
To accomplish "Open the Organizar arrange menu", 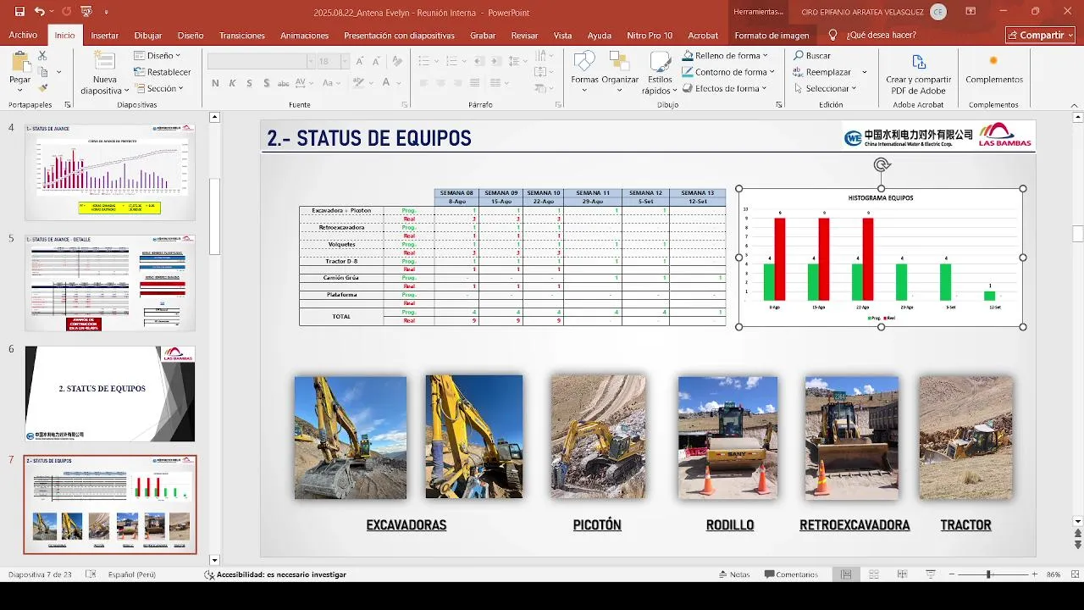I will (620, 71).
